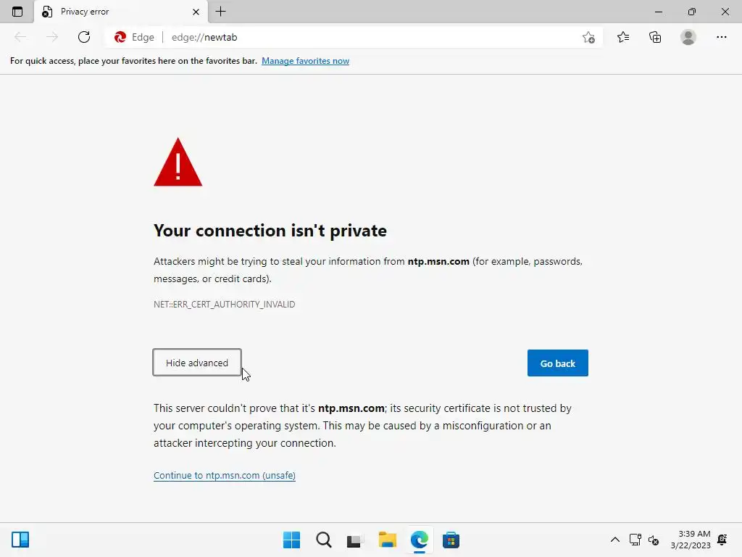Minimize the Edge window
The height and width of the screenshot is (557, 742).
pyautogui.click(x=658, y=12)
